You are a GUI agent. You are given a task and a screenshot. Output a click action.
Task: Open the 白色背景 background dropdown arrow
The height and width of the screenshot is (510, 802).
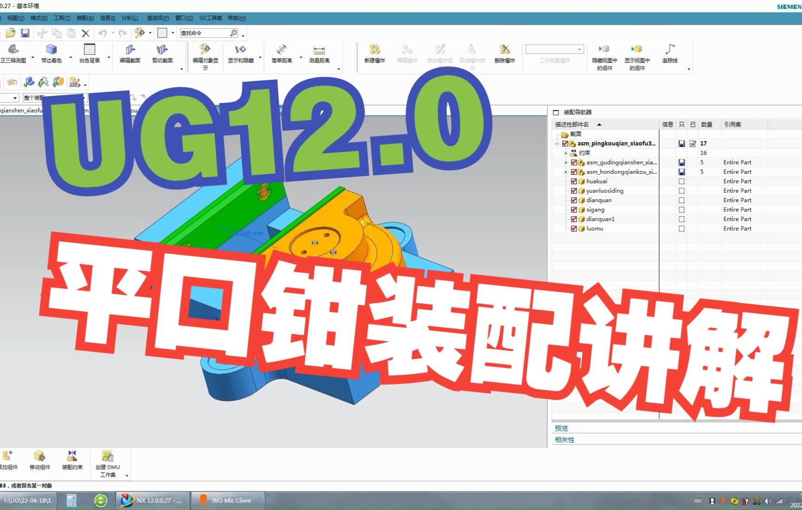pos(109,58)
